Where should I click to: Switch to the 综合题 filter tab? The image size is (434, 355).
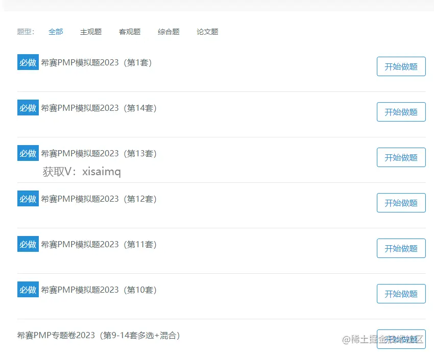point(168,32)
